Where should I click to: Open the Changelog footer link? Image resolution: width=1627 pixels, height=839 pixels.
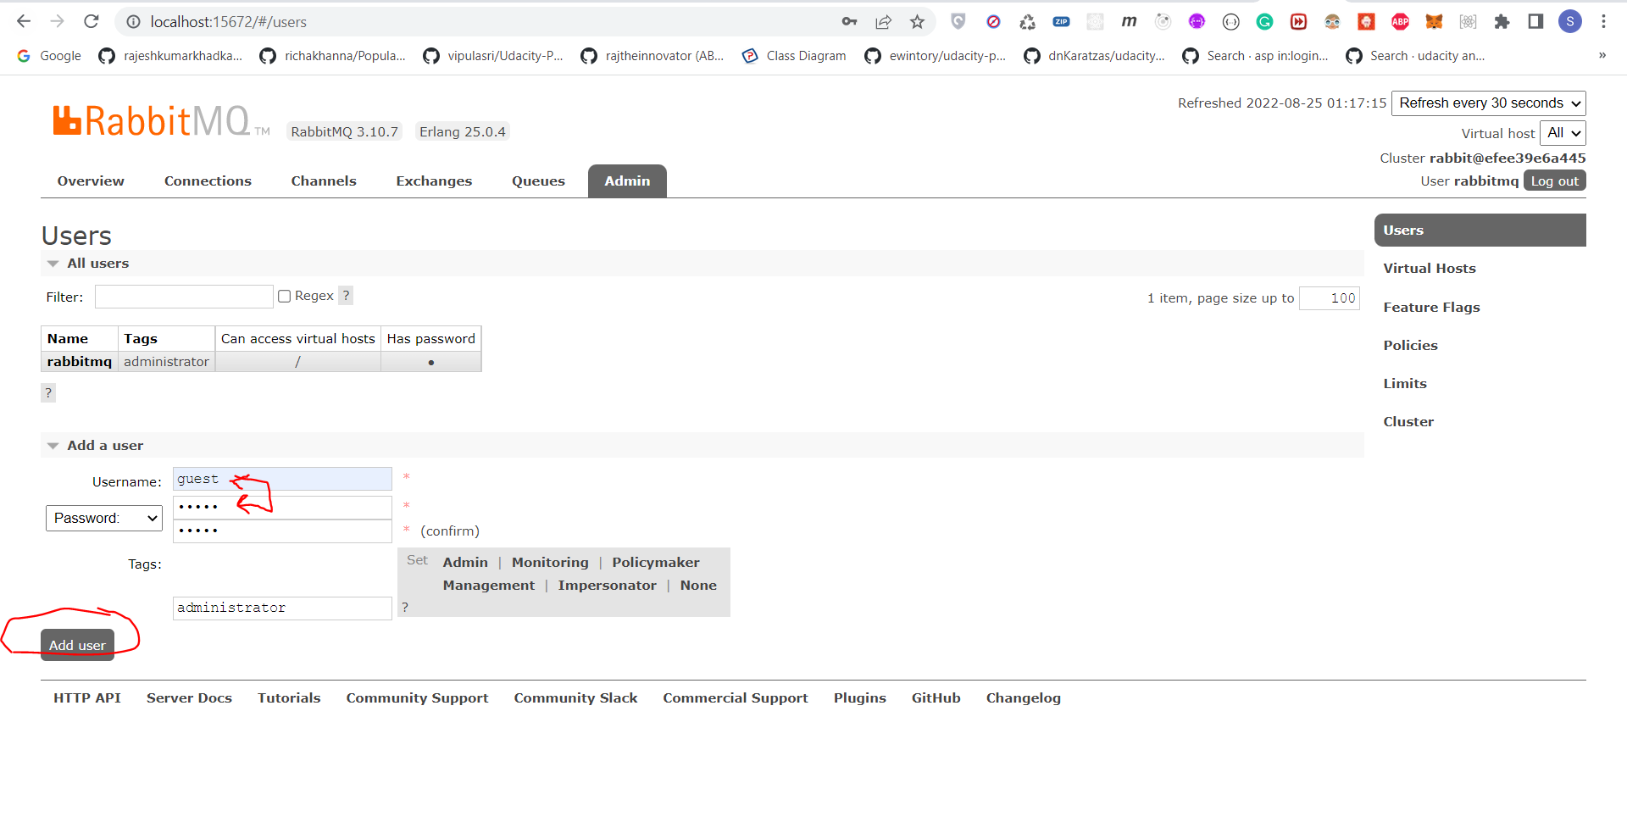1023,698
